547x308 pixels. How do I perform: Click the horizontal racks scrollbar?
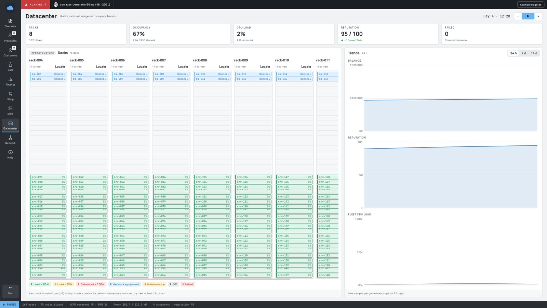(x=160, y=279)
